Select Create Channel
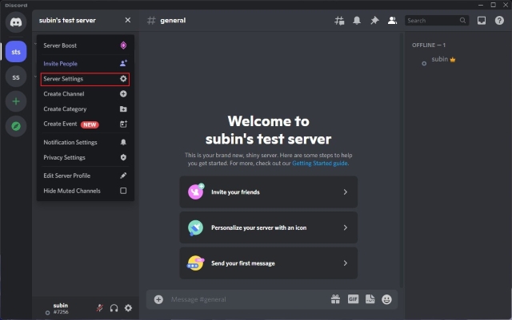This screenshot has height=320, width=512. coord(86,94)
